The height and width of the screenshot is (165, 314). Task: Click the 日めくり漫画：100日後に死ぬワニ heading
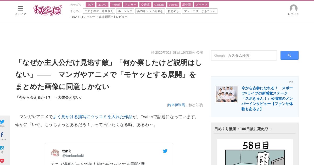point(243,129)
